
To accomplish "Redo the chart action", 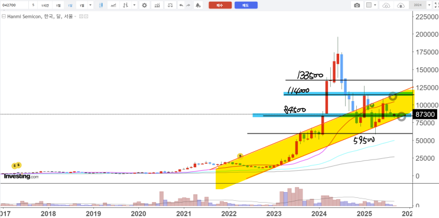I will tap(188, 5).
